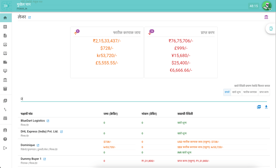The image size is (276, 168).
Task: Click the add-box plus icon in sidebar
Action: [6, 101]
